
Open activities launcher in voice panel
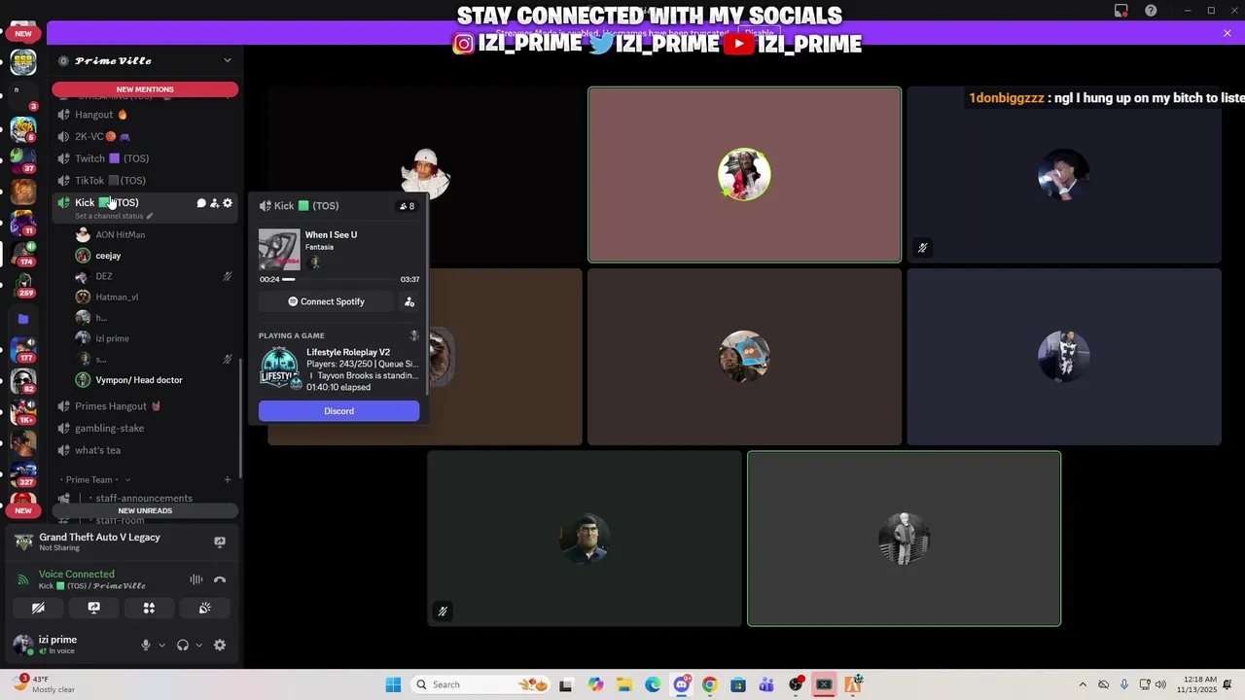click(149, 608)
